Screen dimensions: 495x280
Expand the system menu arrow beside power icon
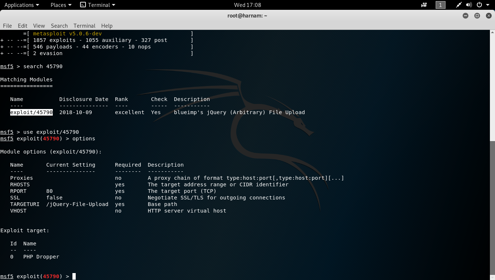(x=488, y=5)
